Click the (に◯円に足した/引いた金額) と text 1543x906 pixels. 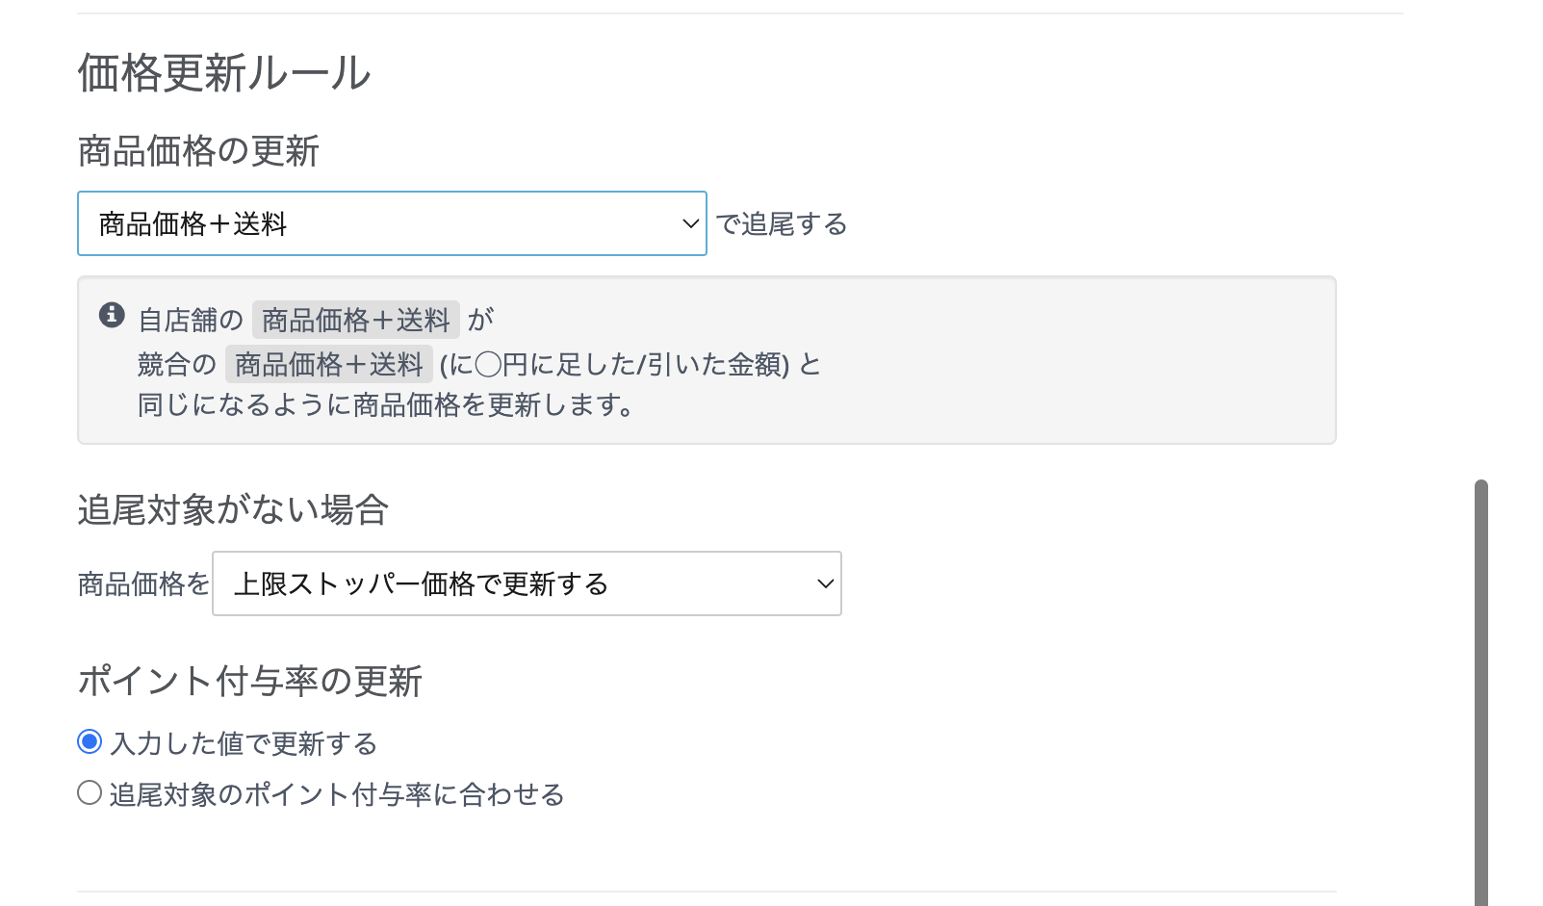(630, 365)
